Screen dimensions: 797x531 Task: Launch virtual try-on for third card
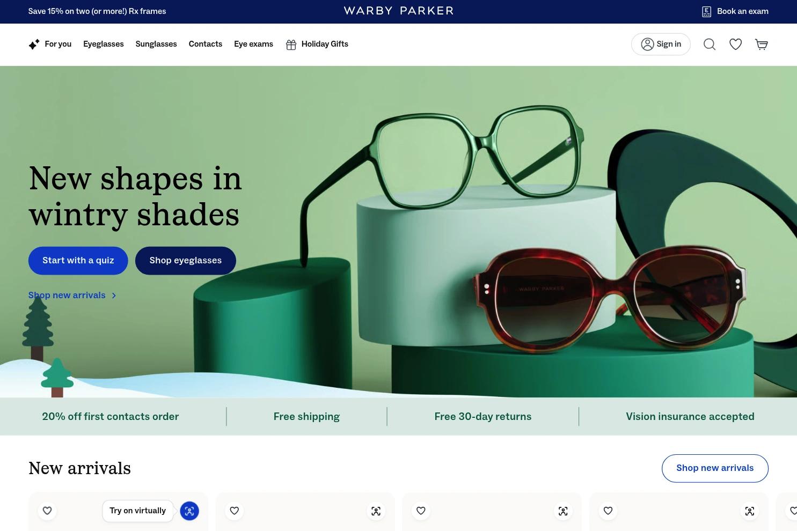click(563, 511)
